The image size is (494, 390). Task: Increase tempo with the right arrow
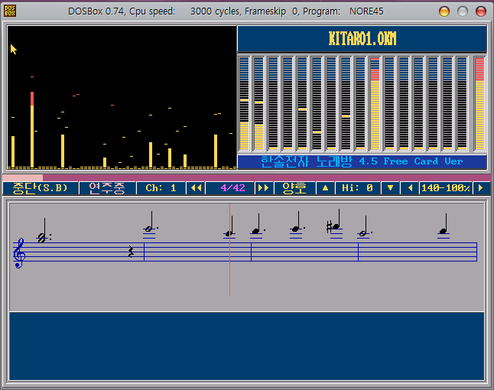click(481, 188)
